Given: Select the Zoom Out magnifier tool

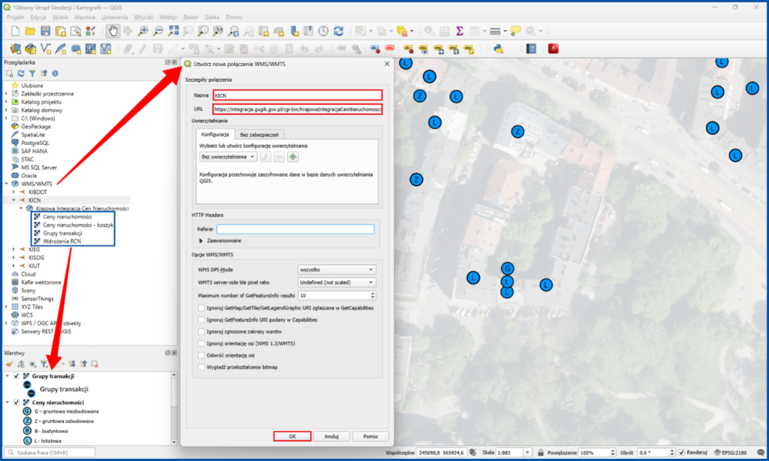Looking at the screenshot, I should point(158,32).
